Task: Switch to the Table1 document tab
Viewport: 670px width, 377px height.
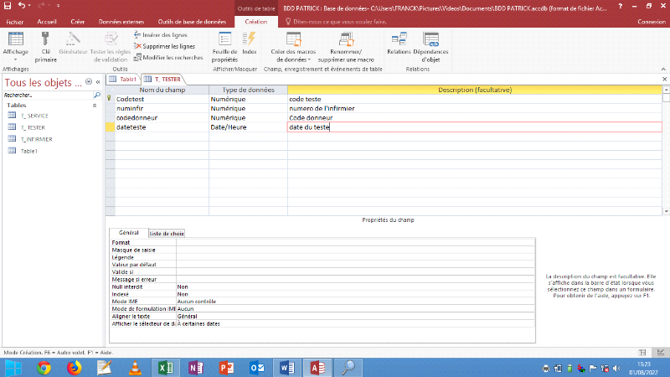Action: (x=122, y=79)
